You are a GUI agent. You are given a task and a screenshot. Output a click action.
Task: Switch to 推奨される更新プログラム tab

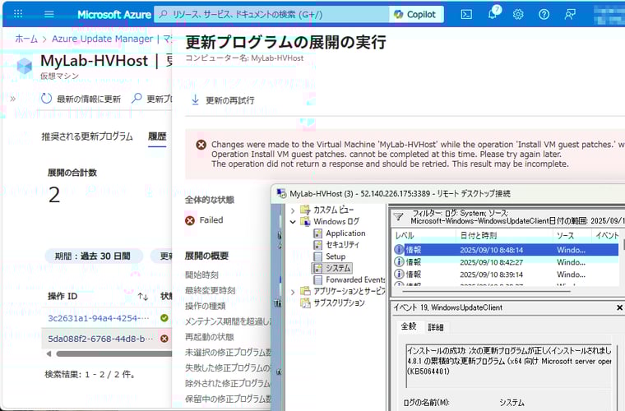click(87, 136)
